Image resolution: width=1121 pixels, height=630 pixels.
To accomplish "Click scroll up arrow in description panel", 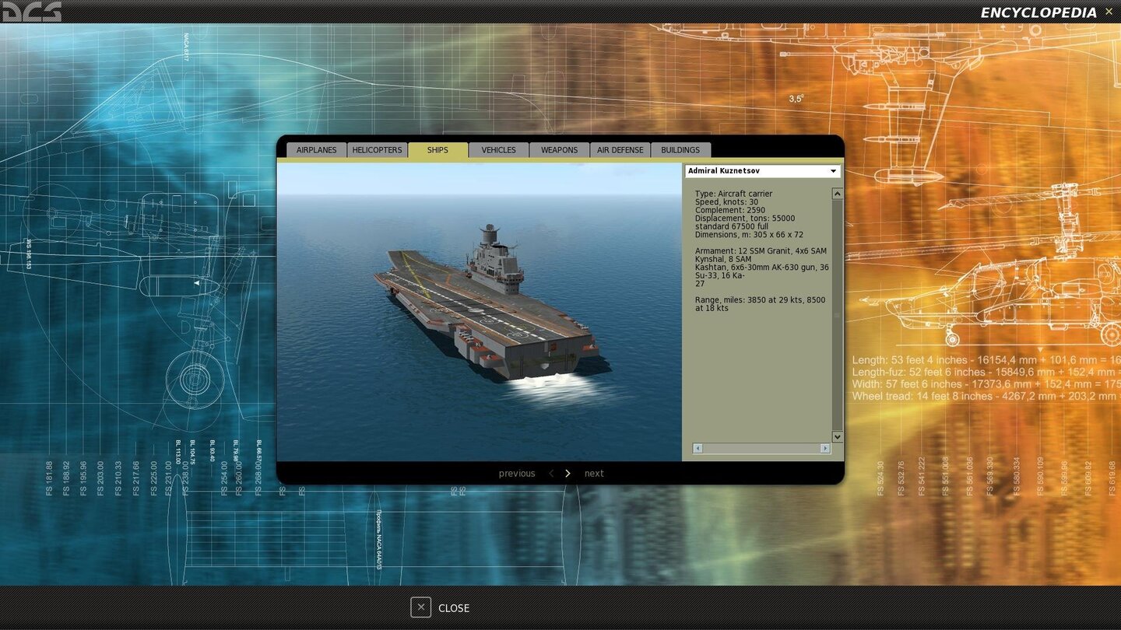I will click(838, 194).
